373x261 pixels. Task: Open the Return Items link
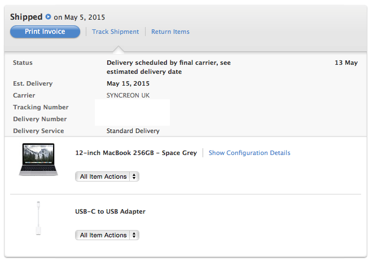point(170,32)
